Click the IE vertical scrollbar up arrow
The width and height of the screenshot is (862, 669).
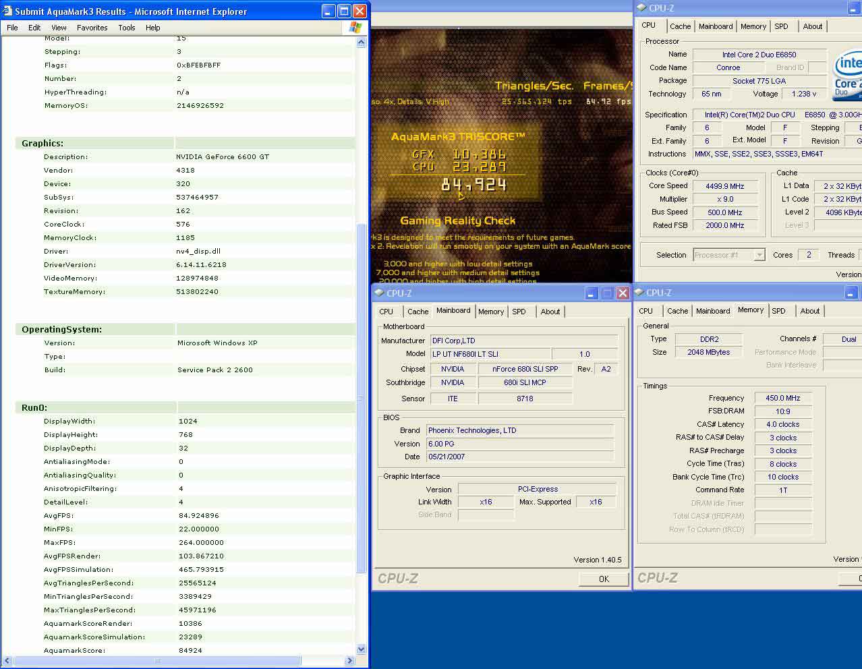tap(361, 42)
